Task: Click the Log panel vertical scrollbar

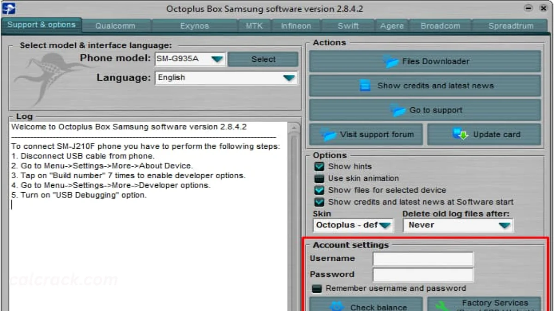Action: (294, 217)
